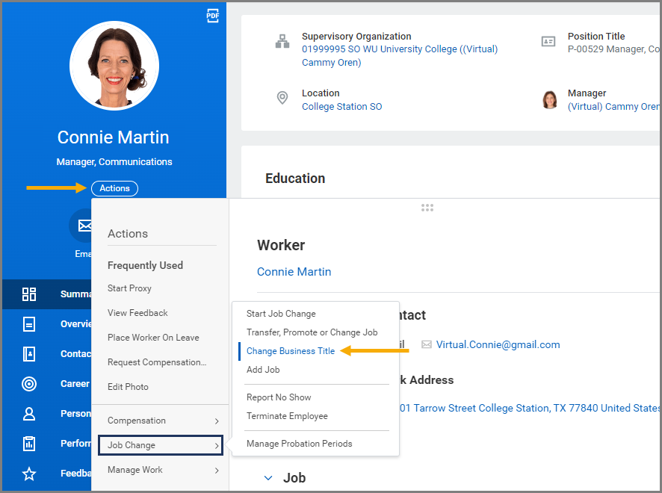Click the PDF export icon

click(x=213, y=16)
